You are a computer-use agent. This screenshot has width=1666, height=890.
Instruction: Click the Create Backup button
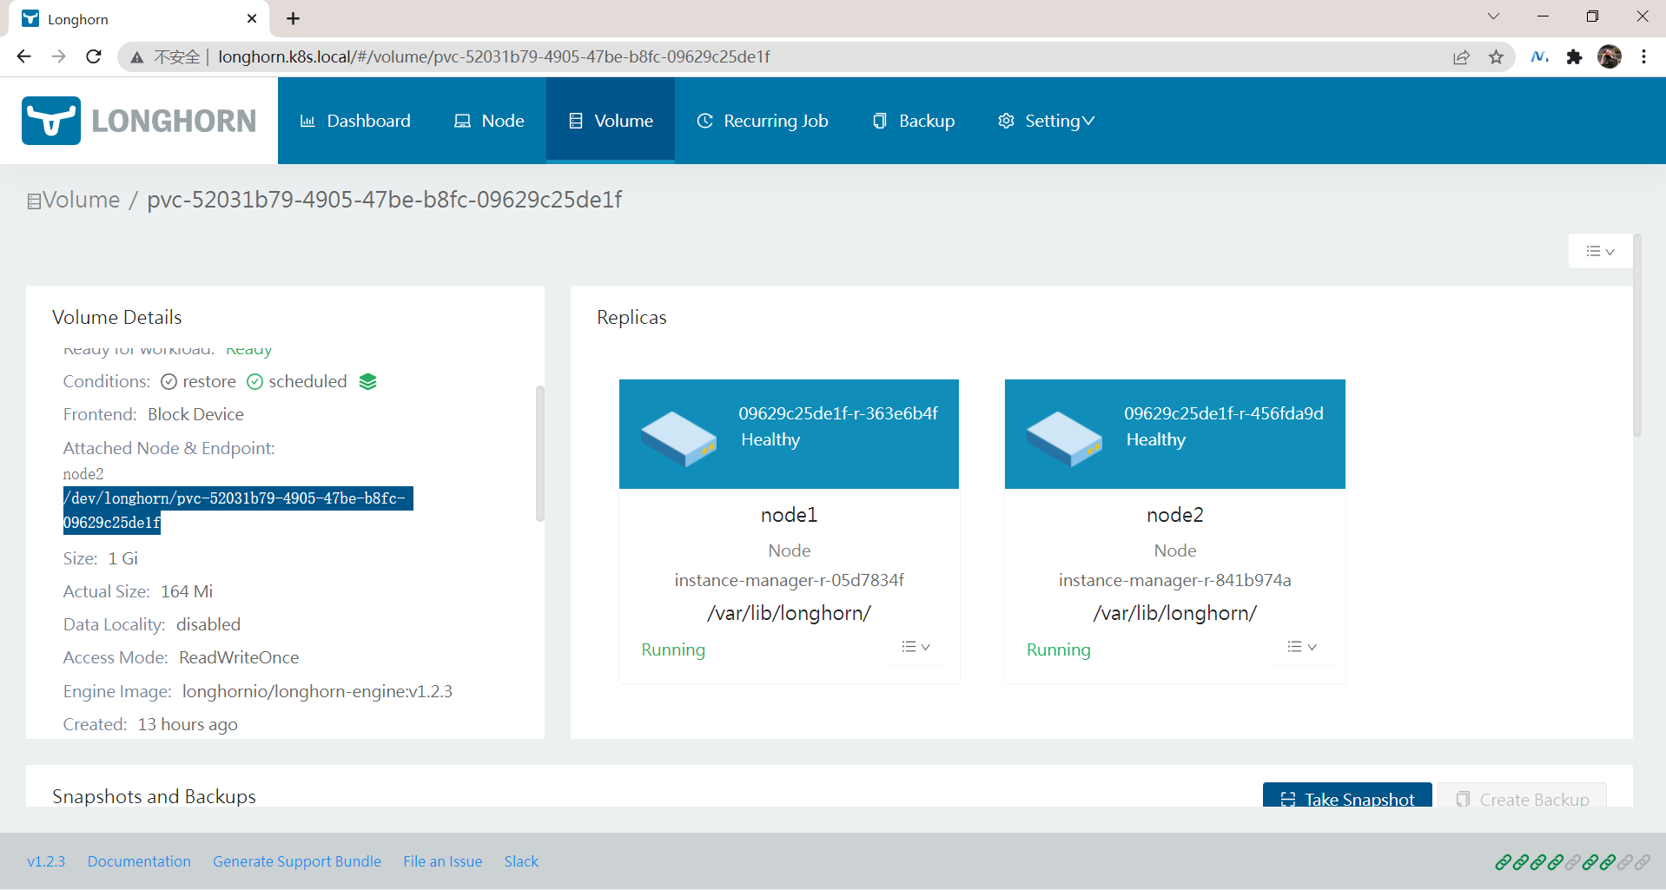tap(1522, 795)
